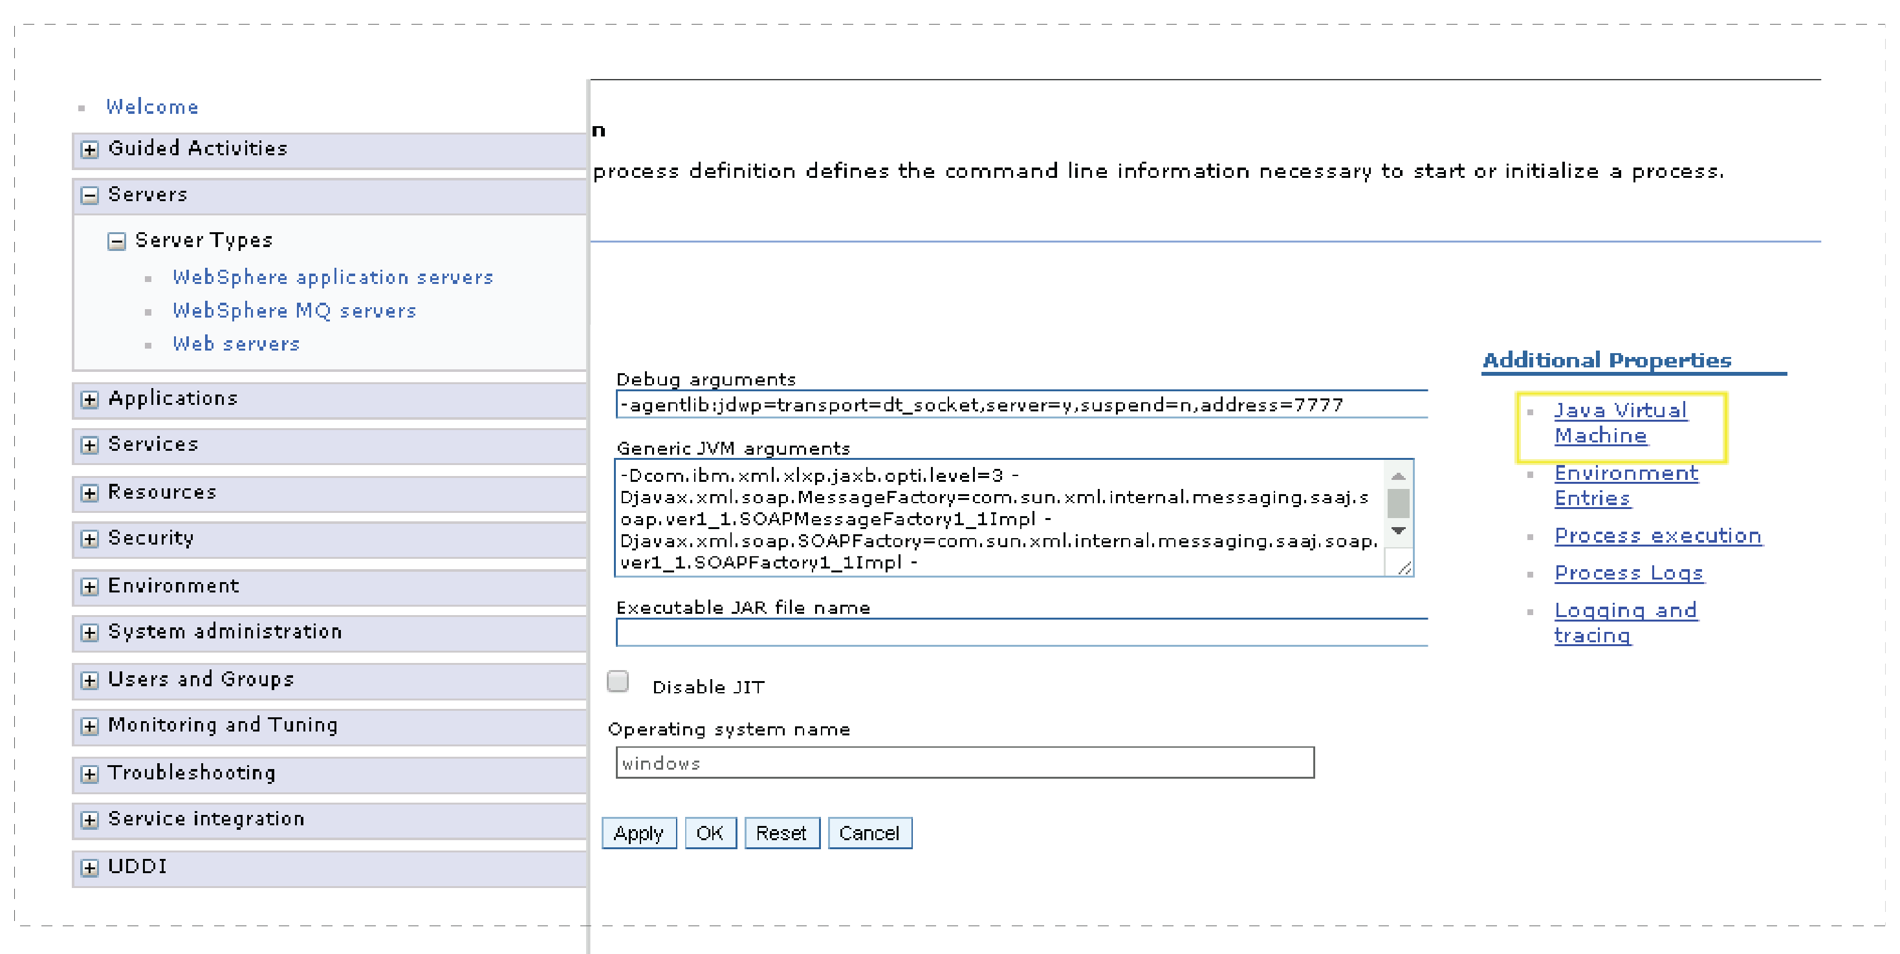This screenshot has height=954, width=1900.
Task: Expand the Applications plus icon
Action: (x=89, y=400)
